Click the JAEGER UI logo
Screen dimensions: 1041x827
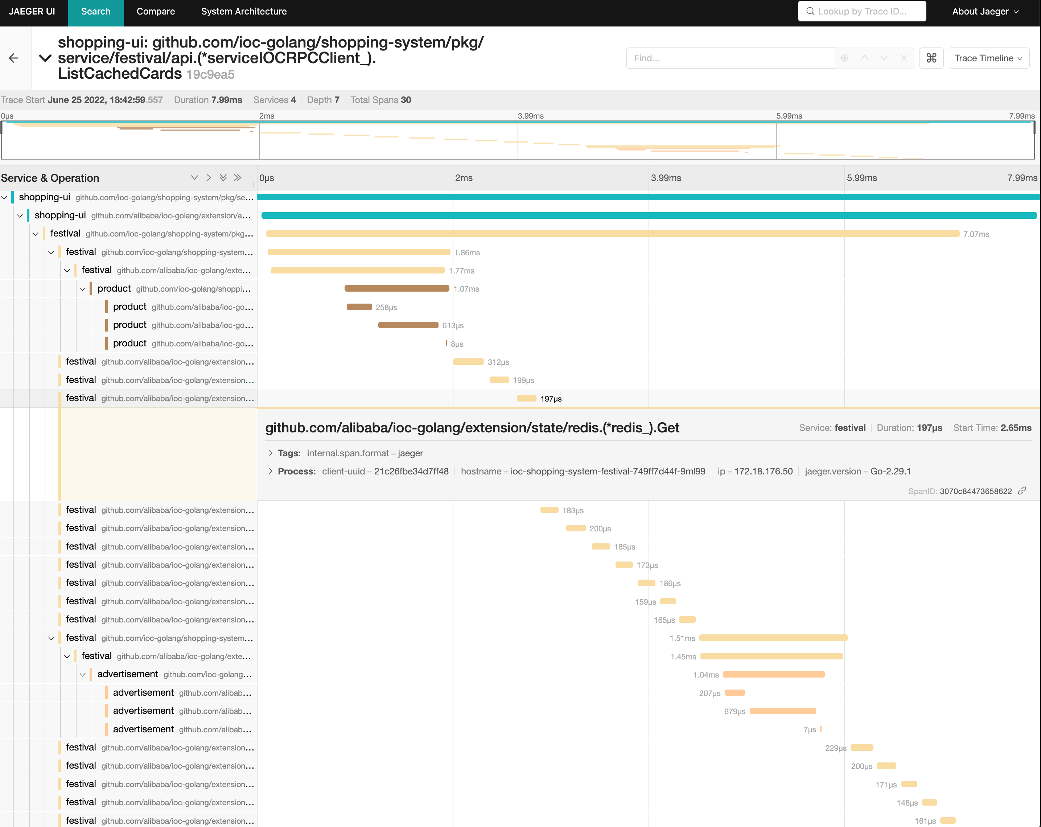[32, 11]
